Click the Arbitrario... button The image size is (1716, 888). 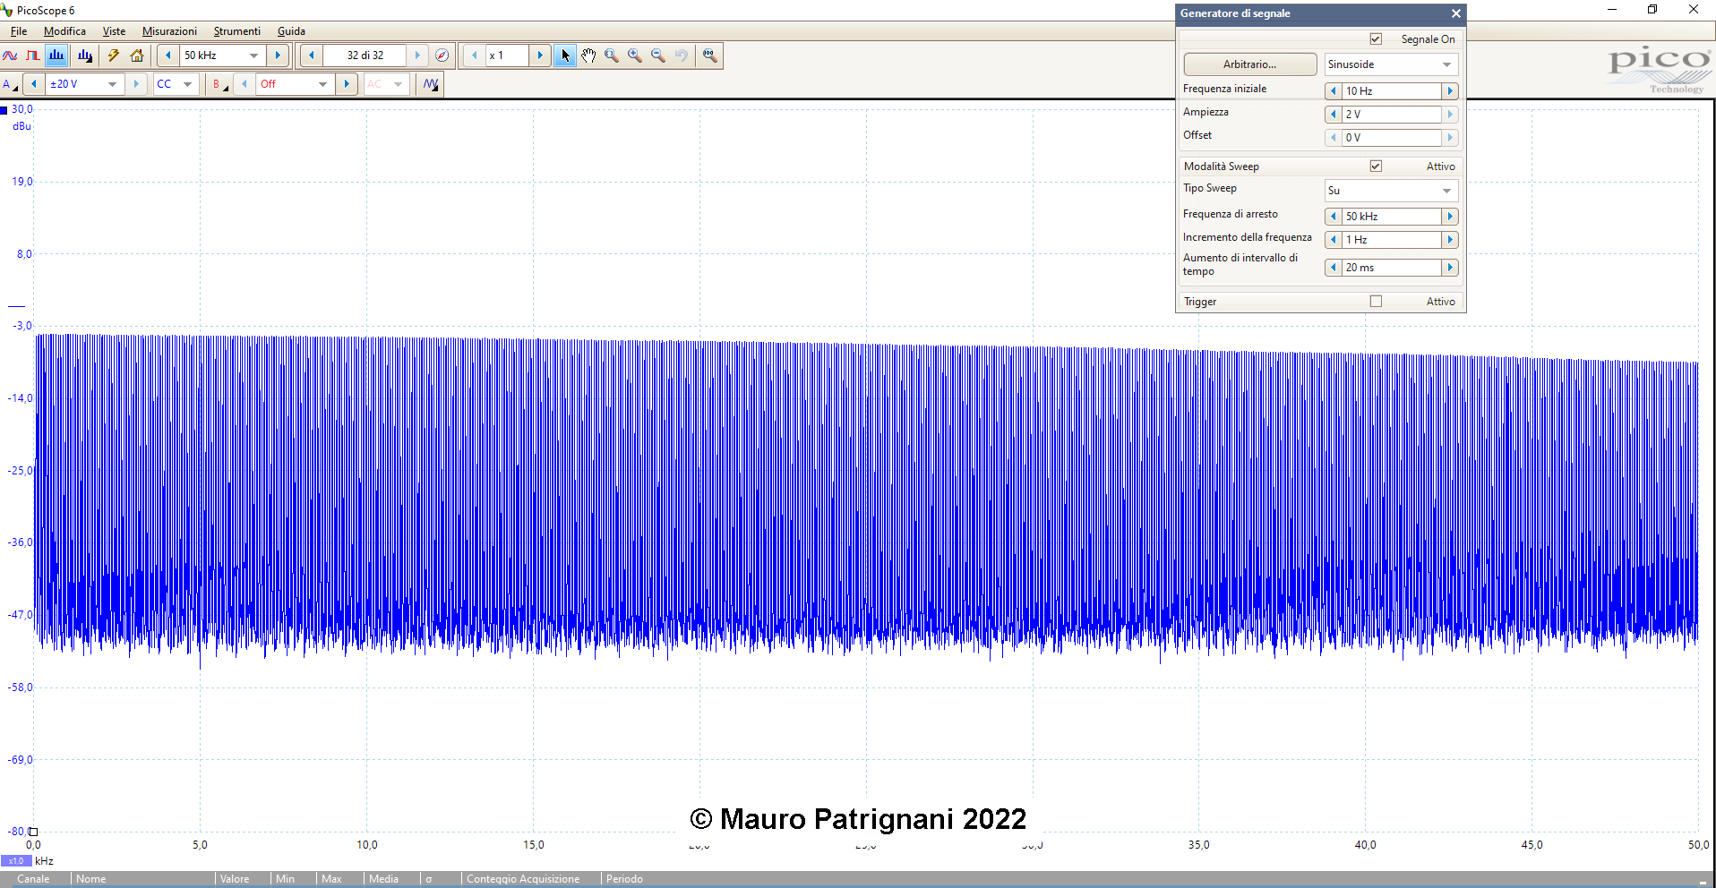click(x=1250, y=64)
